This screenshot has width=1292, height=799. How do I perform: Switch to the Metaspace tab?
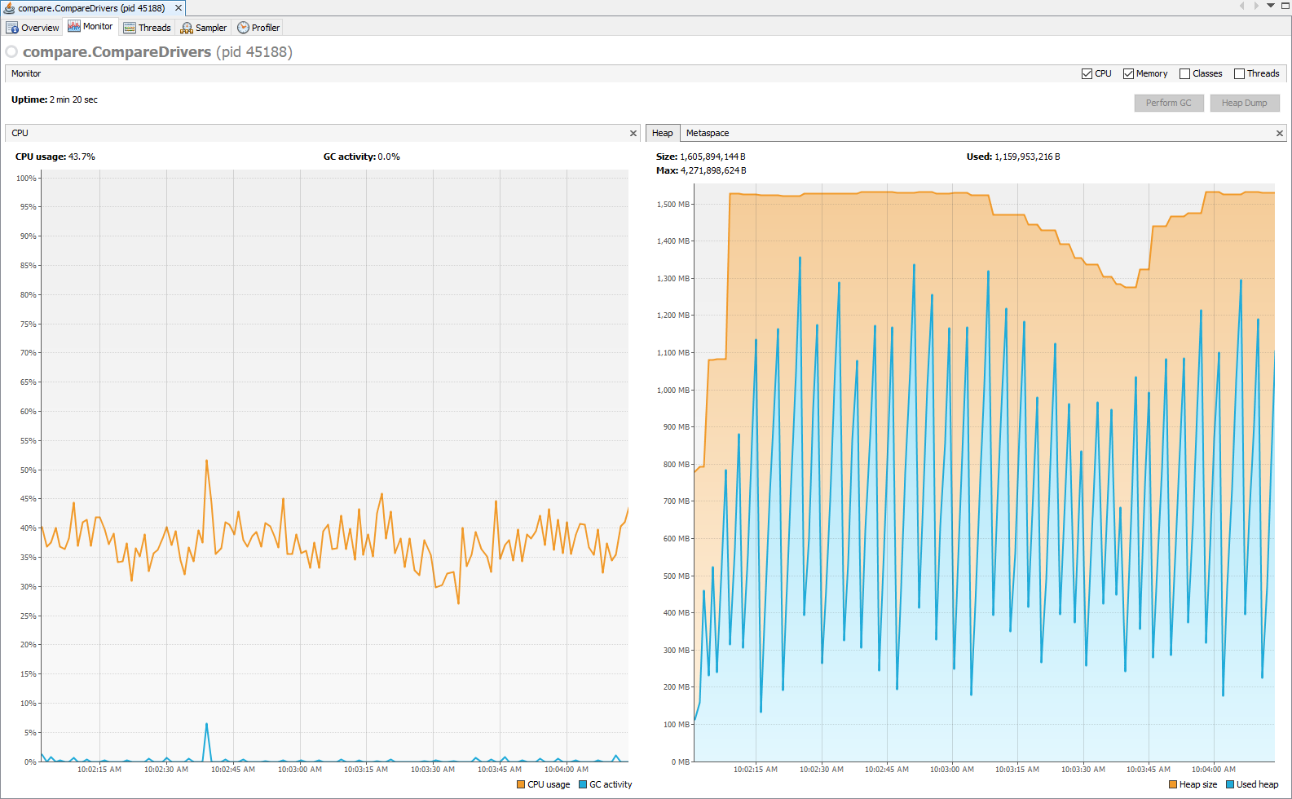(x=708, y=133)
